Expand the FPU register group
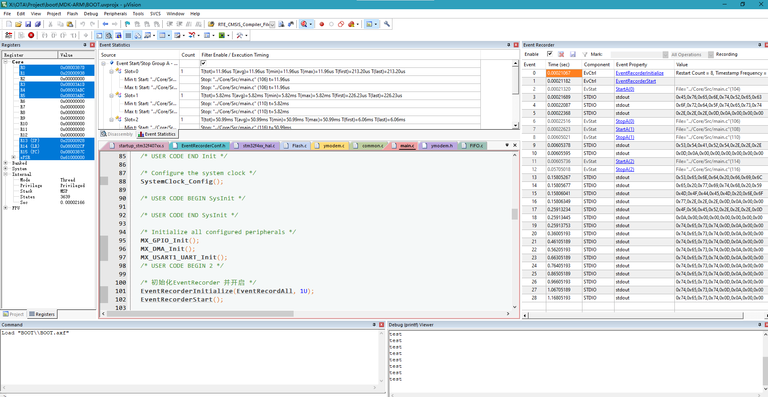The height and width of the screenshot is (397, 768). pyautogui.click(x=6, y=208)
